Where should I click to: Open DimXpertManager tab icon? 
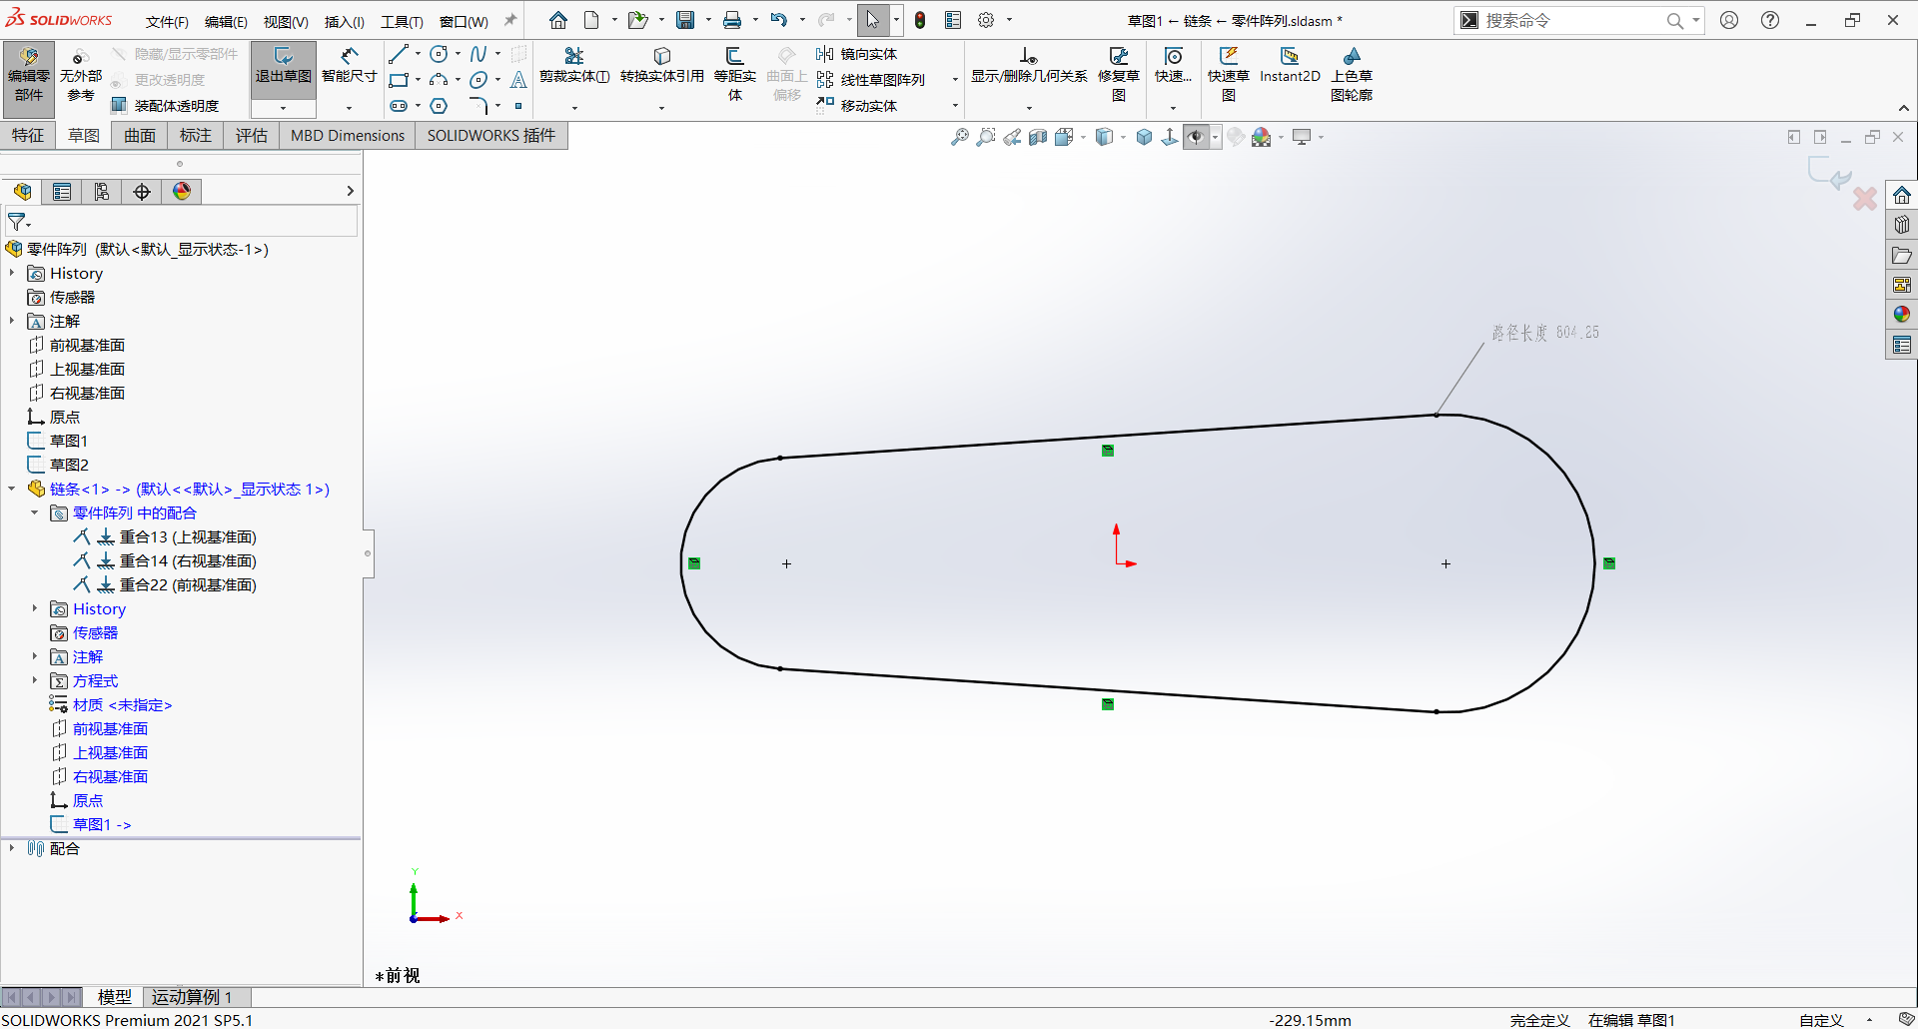tap(142, 192)
